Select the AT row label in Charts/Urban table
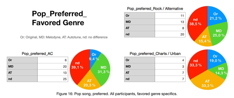 pyautogui.click(x=140, y=72)
